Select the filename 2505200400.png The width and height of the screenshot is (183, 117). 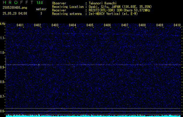point(15,8)
